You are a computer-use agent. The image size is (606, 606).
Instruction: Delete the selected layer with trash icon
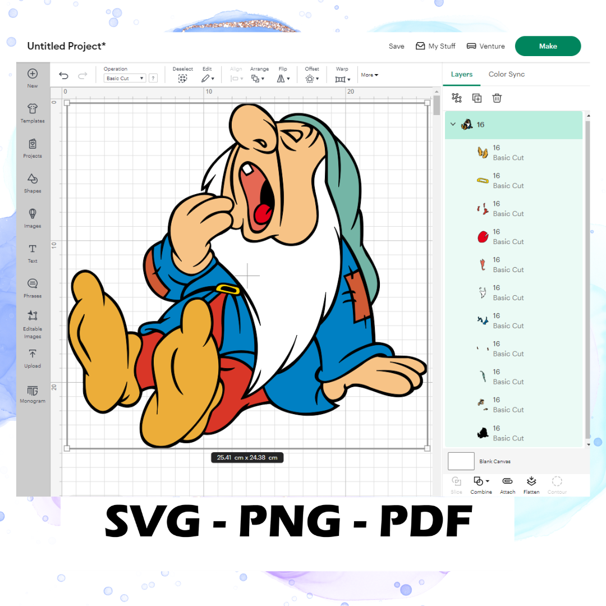(x=497, y=98)
